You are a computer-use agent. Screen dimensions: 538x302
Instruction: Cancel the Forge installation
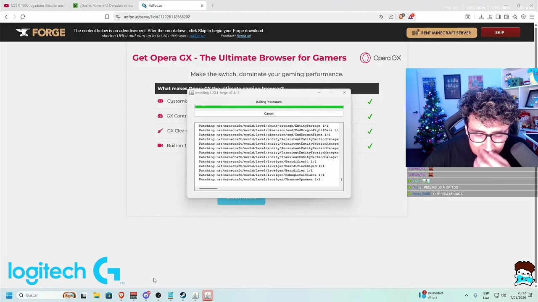pos(269,114)
